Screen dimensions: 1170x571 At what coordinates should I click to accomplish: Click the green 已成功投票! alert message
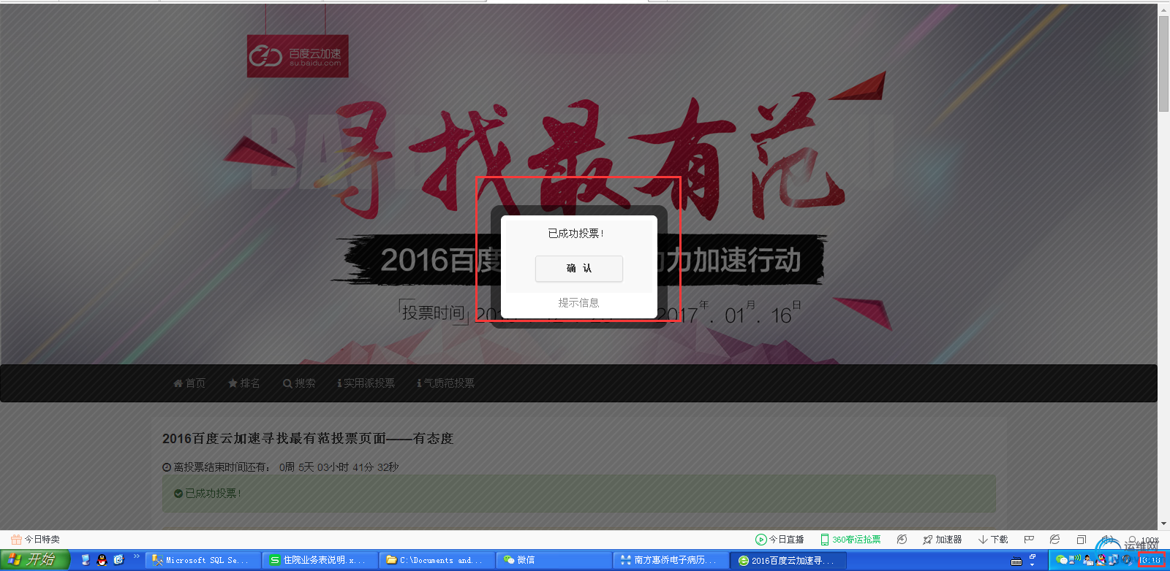[x=578, y=494]
